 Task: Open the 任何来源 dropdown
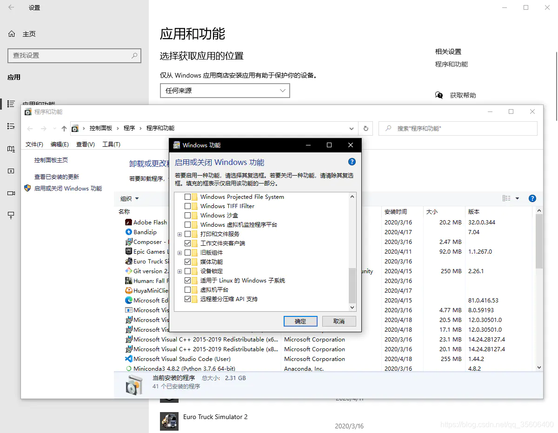(225, 91)
